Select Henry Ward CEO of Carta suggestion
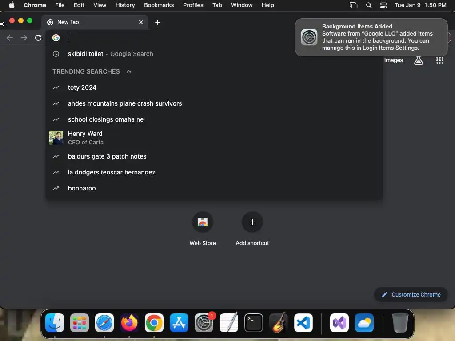455x341 pixels. [x=214, y=138]
